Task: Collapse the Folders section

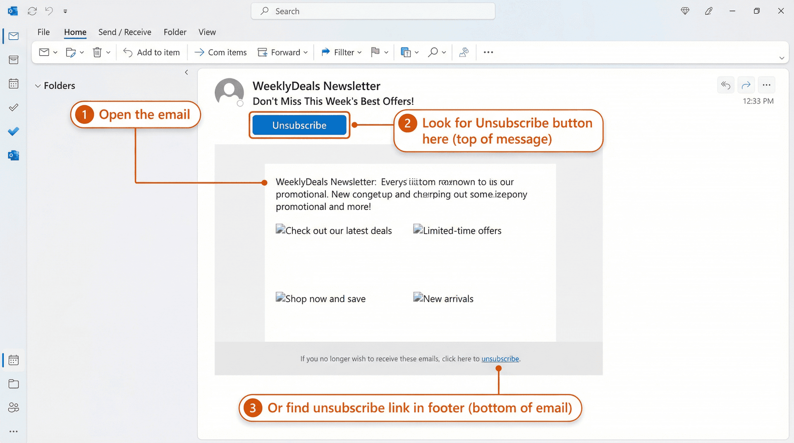Action: [38, 86]
